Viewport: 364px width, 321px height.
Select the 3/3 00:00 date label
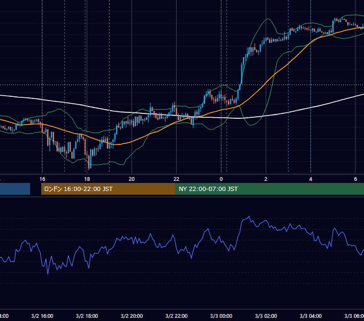[221, 316]
